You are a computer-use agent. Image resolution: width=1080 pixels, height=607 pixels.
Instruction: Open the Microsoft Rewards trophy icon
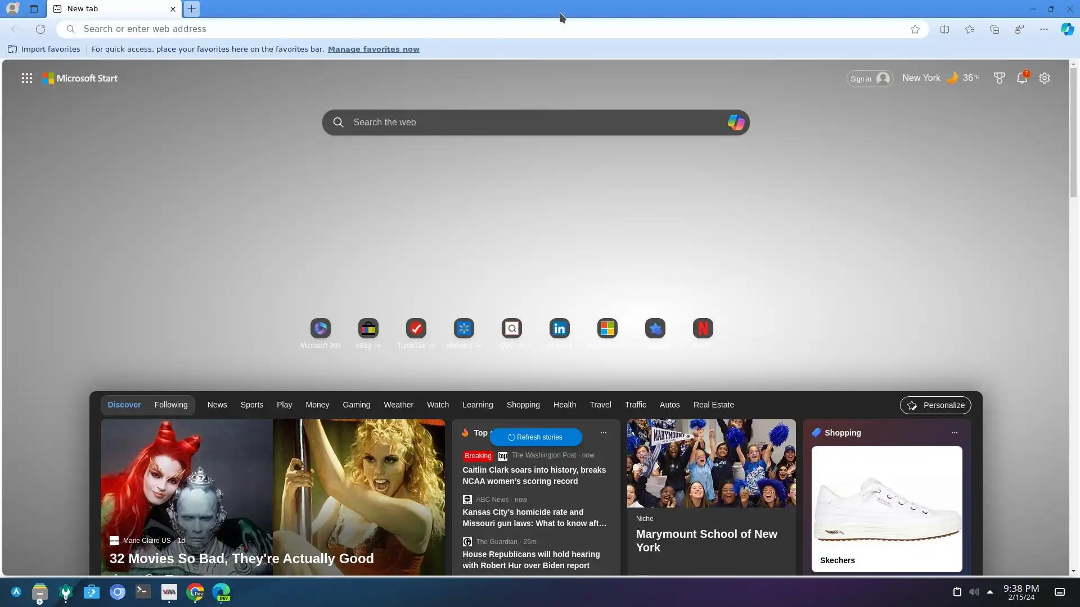click(x=999, y=78)
